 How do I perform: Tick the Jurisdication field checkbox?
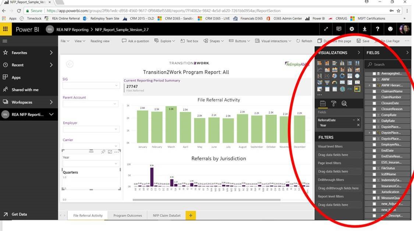[x=374, y=192]
